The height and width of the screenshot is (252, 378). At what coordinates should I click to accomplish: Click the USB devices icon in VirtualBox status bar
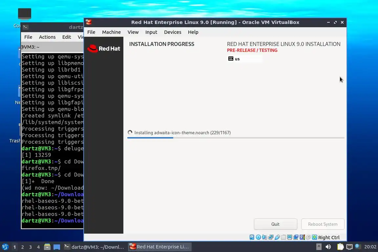coord(277,237)
